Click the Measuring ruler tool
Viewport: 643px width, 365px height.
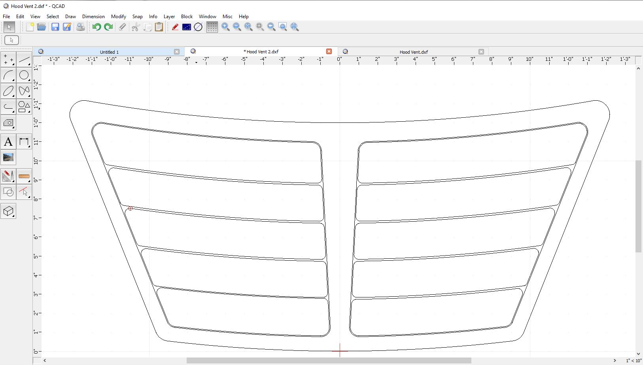(x=24, y=176)
